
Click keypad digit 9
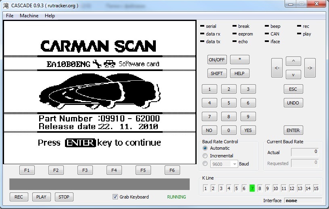click(x=248, y=117)
